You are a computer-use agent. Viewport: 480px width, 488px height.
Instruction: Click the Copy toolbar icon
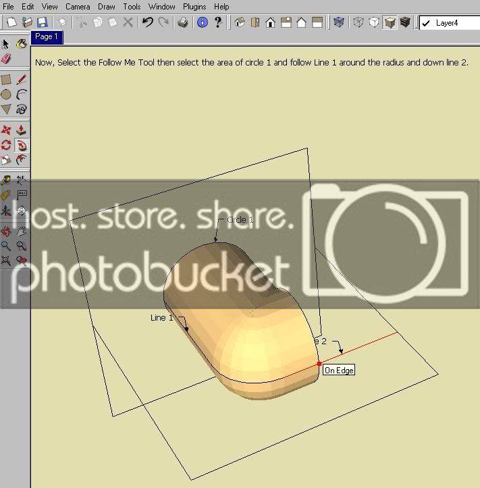click(x=97, y=22)
